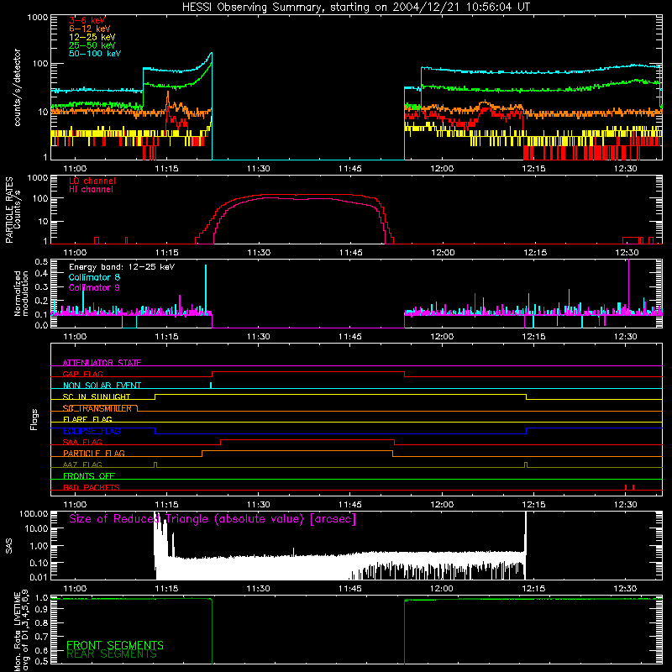Click the 12:15 tick under modulation plot
672x672 pixels.
[x=533, y=337]
